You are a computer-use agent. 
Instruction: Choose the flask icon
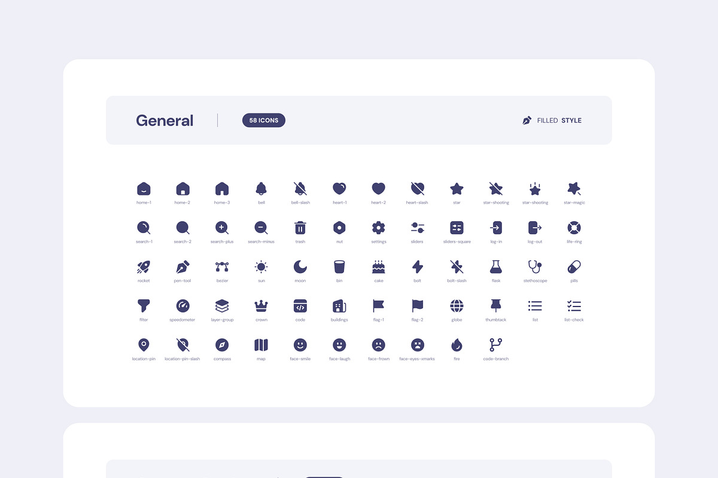coord(496,266)
